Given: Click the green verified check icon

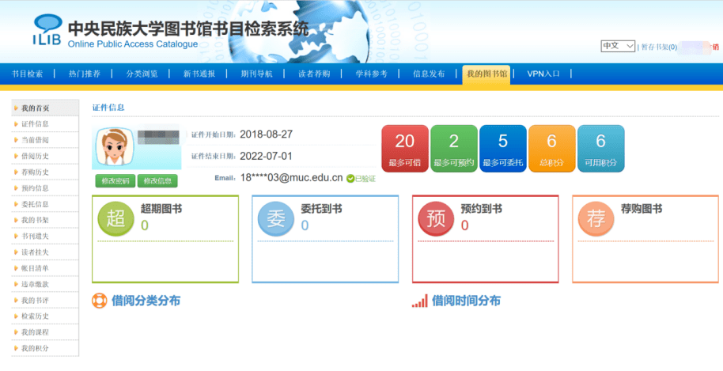Looking at the screenshot, I should tap(350, 178).
